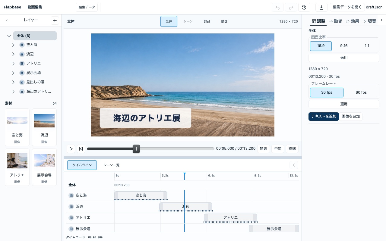The image size is (386, 241).
Task: Expand the 展示会場 layer in tree
Action: tap(13, 73)
